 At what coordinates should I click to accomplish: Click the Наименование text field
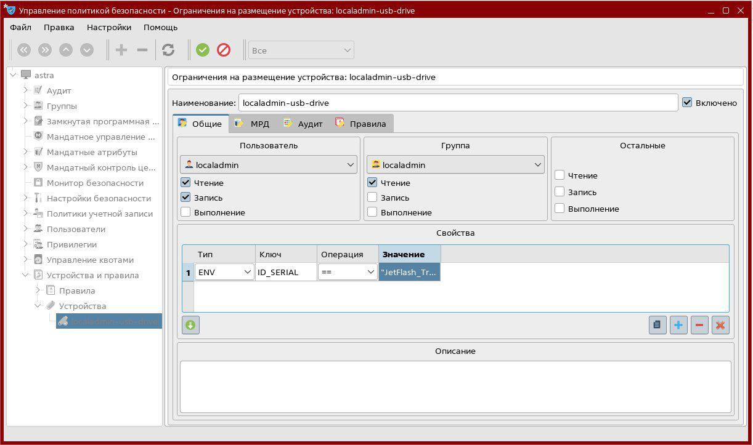pyautogui.click(x=457, y=103)
